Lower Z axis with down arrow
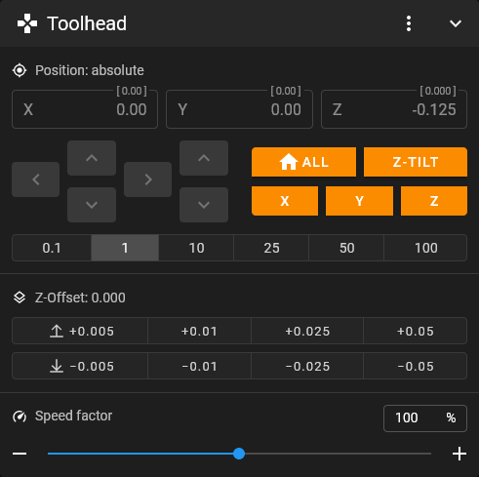This screenshot has height=477, width=479. [204, 205]
